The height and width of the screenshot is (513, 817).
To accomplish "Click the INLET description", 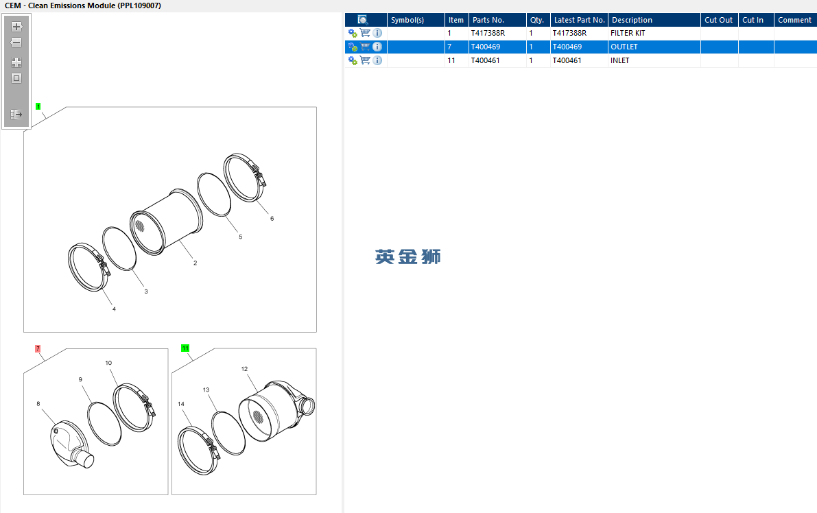I will (620, 60).
